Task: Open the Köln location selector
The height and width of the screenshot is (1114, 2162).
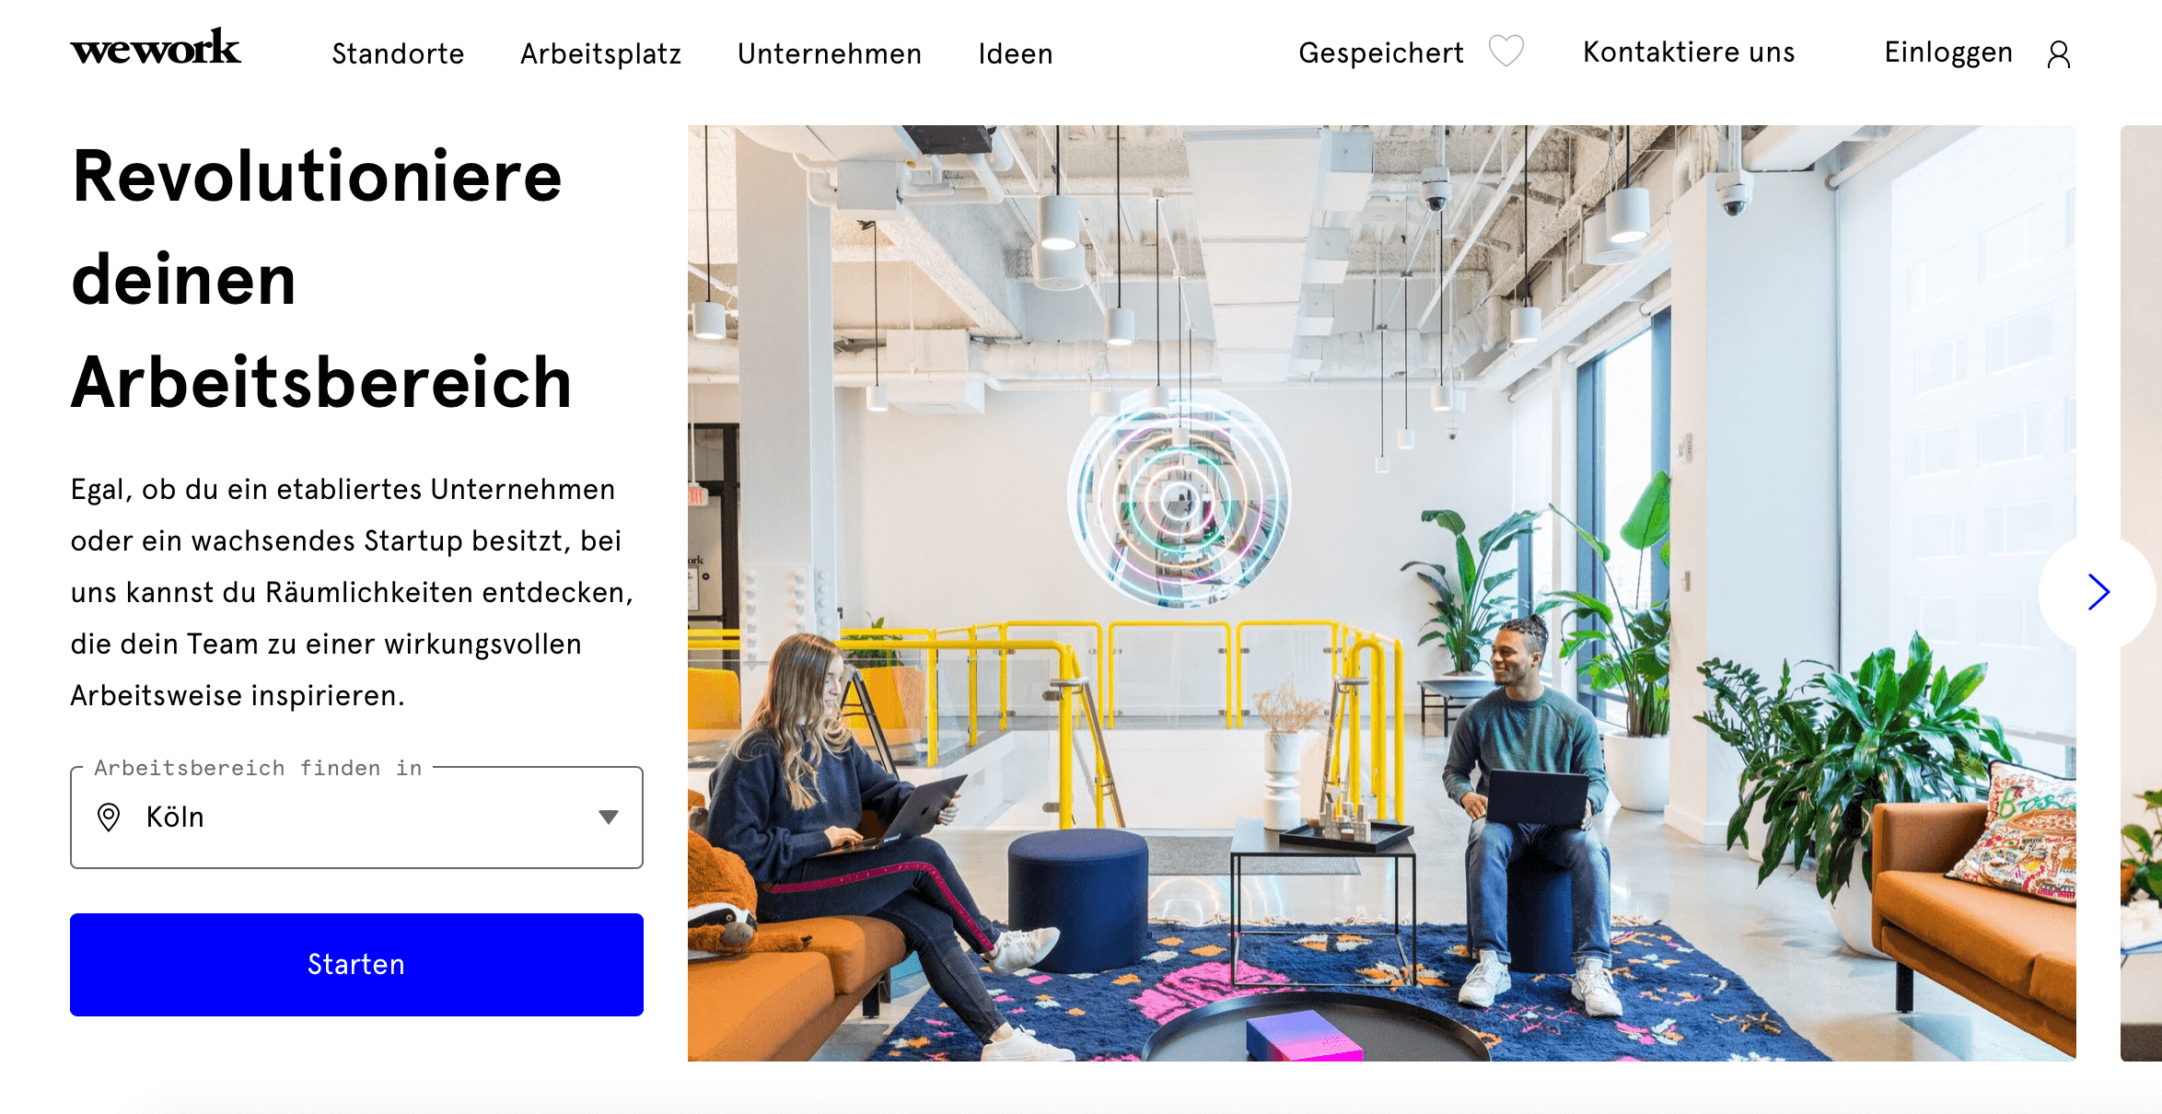Action: click(x=356, y=818)
